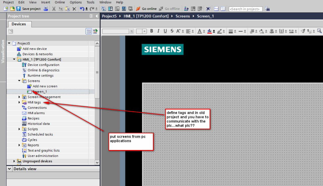Expand the Reports folder
323x186 pixels.
(x=19, y=145)
